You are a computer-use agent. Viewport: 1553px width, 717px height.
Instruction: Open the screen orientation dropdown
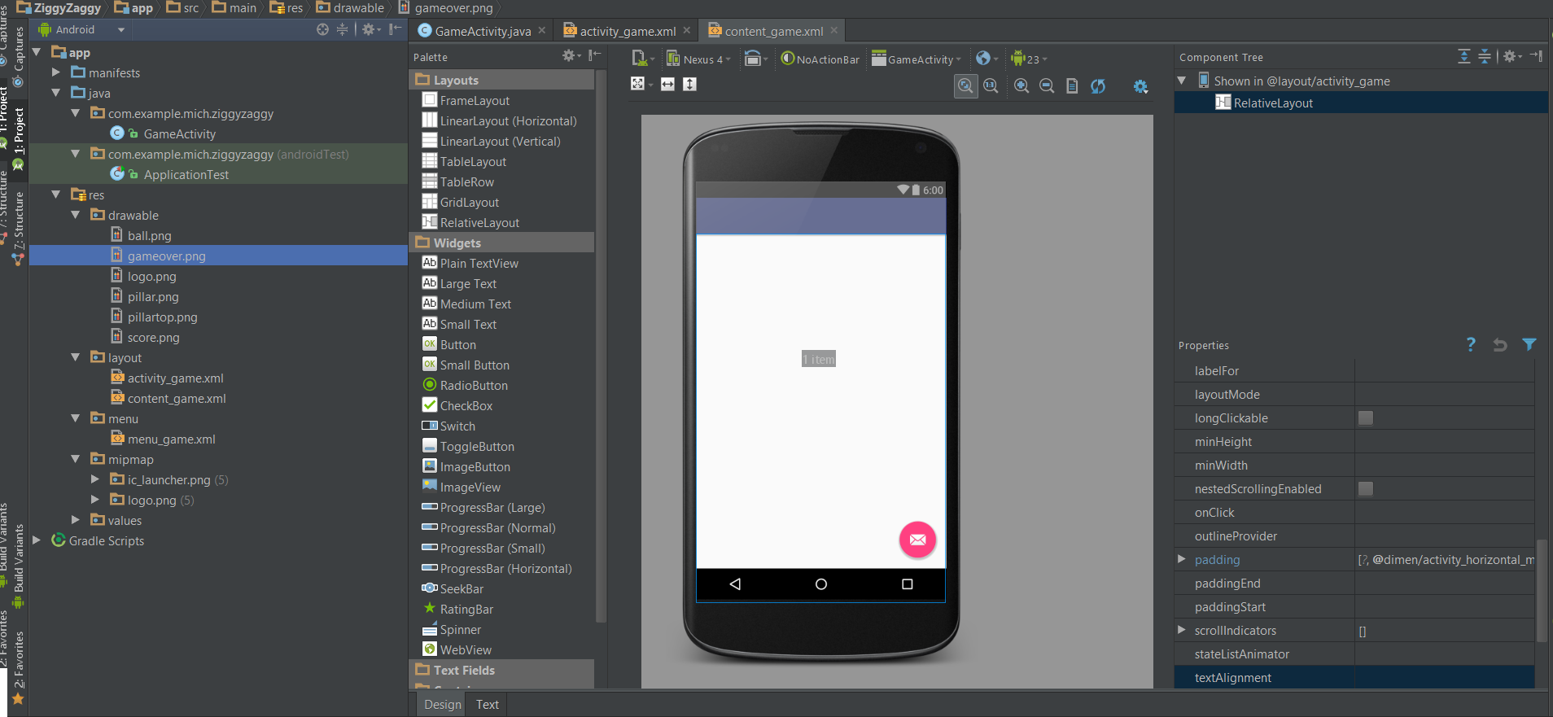(x=756, y=59)
